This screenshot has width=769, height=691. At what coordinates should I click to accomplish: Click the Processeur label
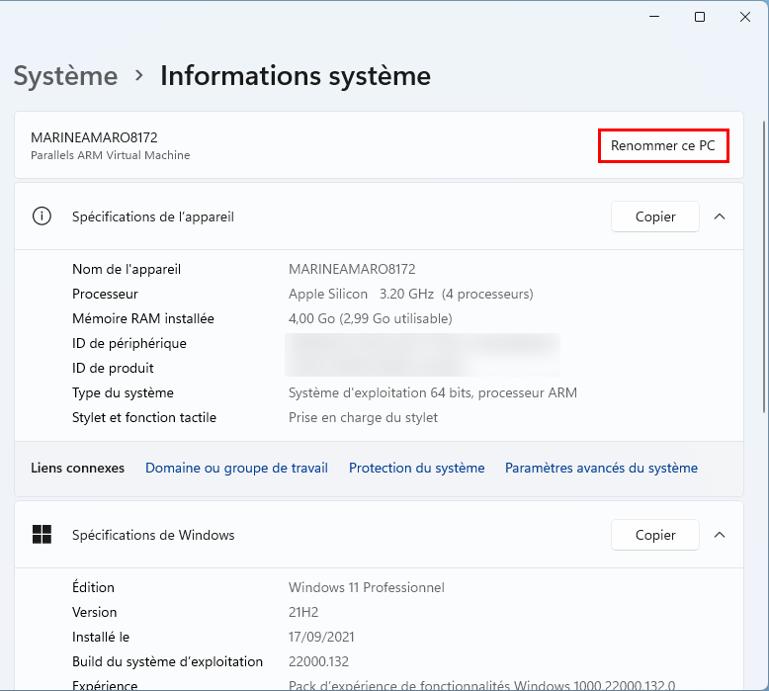point(105,295)
